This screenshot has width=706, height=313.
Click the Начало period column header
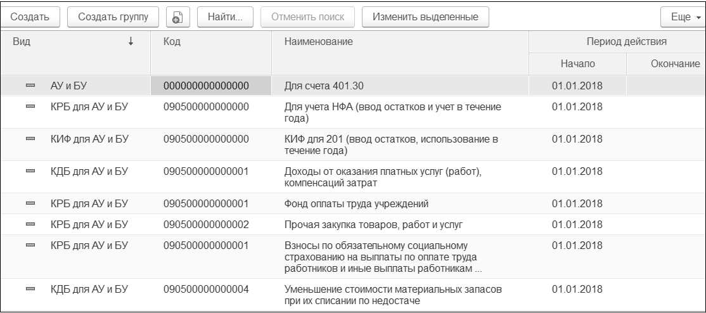pyautogui.click(x=577, y=64)
